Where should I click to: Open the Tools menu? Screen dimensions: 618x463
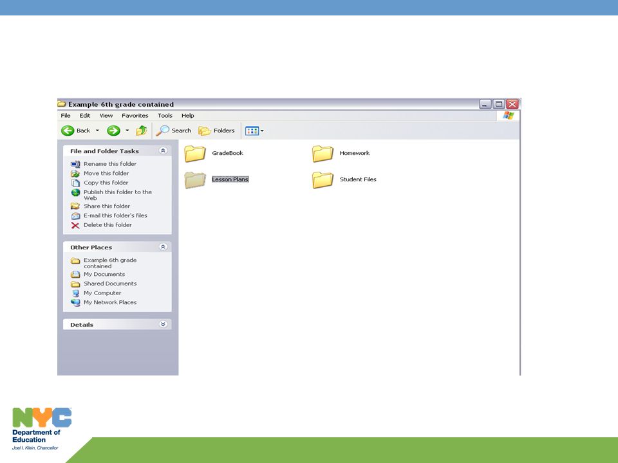165,115
